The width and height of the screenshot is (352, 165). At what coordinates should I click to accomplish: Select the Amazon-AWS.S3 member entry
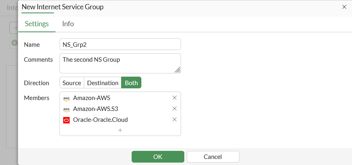click(x=96, y=109)
